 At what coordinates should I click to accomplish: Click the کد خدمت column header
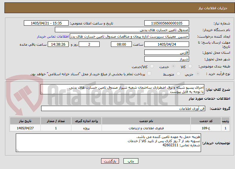point(206,121)
